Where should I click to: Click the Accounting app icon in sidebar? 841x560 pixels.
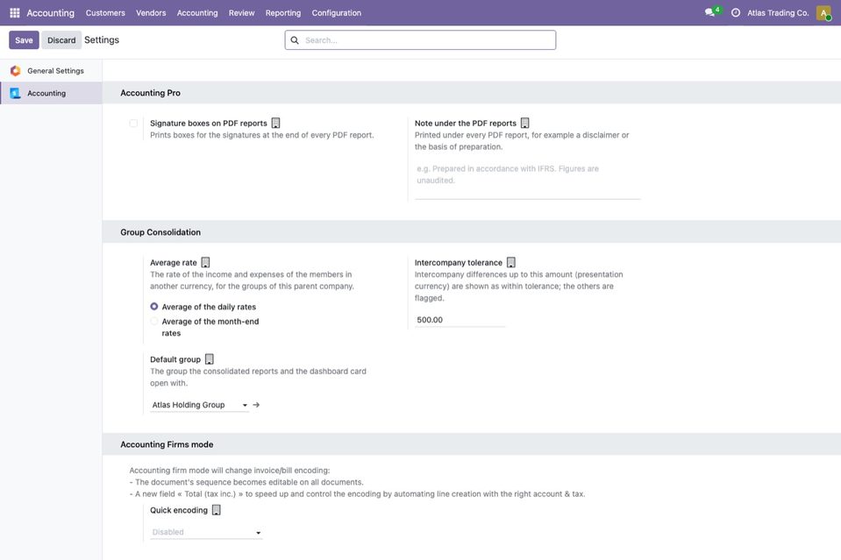point(16,93)
